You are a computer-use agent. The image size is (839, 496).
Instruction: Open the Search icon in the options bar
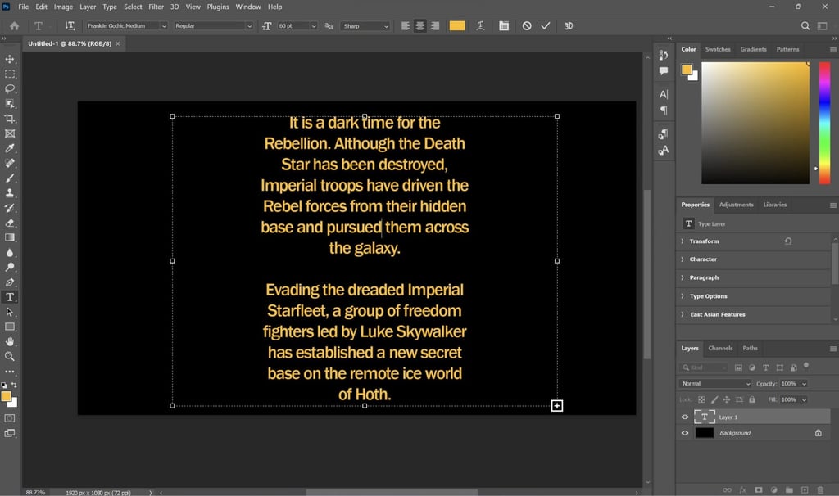(x=805, y=25)
